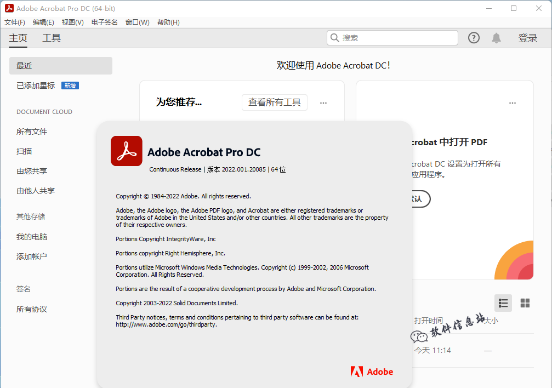This screenshot has height=388, width=552.
Task: Click the 登录 sign-in button
Action: tap(528, 38)
